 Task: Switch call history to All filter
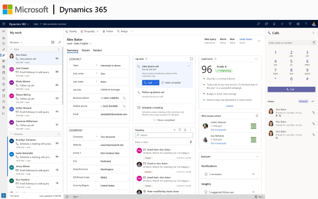pos(312,101)
